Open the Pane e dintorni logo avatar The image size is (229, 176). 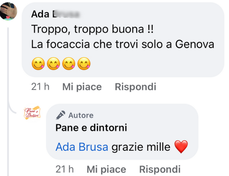32,113
